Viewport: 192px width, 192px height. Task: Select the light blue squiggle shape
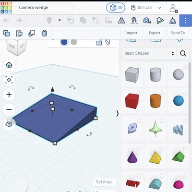point(179,130)
